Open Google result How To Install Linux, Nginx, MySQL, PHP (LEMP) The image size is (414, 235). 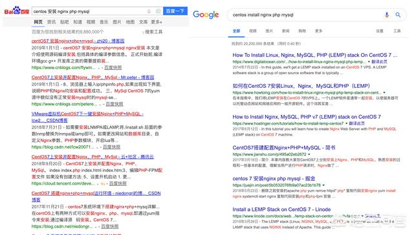(315, 55)
